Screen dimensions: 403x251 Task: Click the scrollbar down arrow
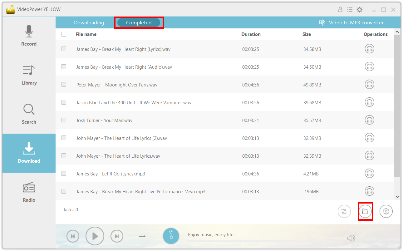click(397, 197)
